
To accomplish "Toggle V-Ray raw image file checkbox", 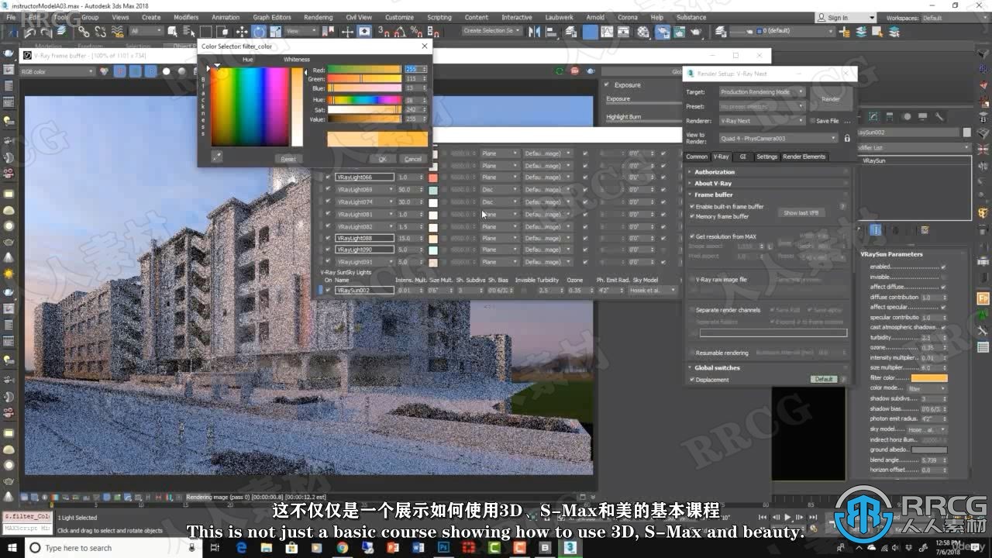I will pos(692,279).
